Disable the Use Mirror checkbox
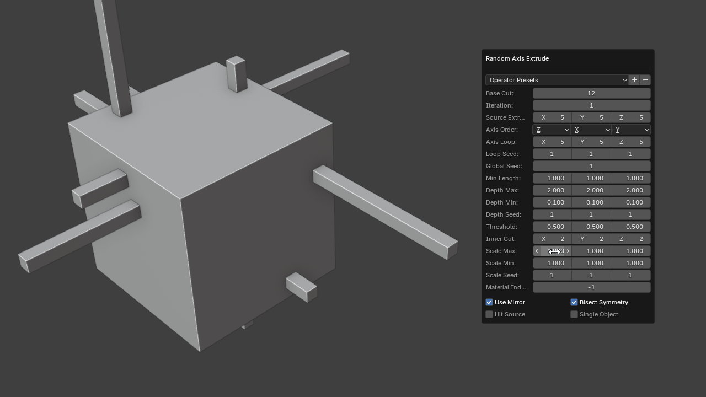 point(489,302)
